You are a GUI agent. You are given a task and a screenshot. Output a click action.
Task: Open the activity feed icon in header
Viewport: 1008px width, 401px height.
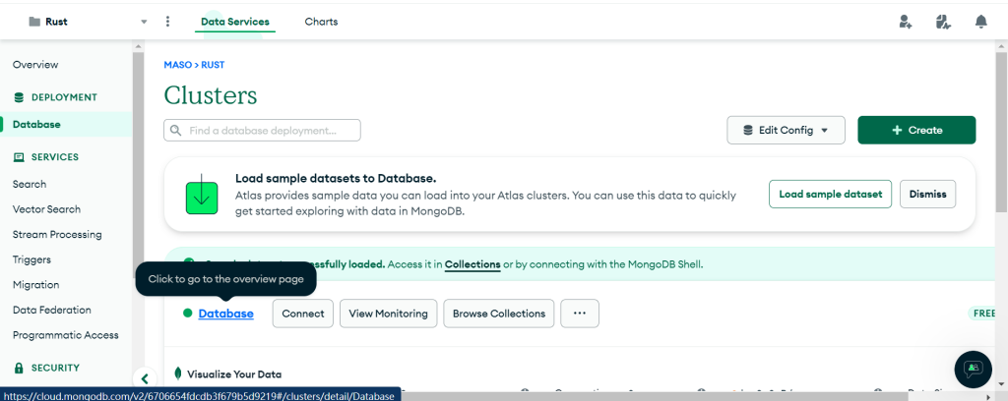coord(942,22)
